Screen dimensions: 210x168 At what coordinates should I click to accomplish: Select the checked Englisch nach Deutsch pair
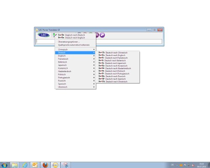[75, 35]
